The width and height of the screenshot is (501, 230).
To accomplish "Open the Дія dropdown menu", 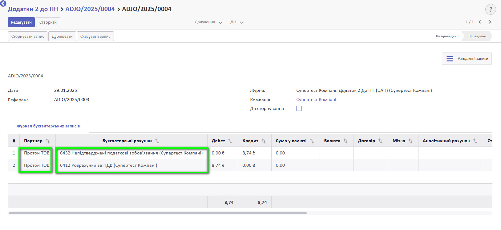I will 237,22.
